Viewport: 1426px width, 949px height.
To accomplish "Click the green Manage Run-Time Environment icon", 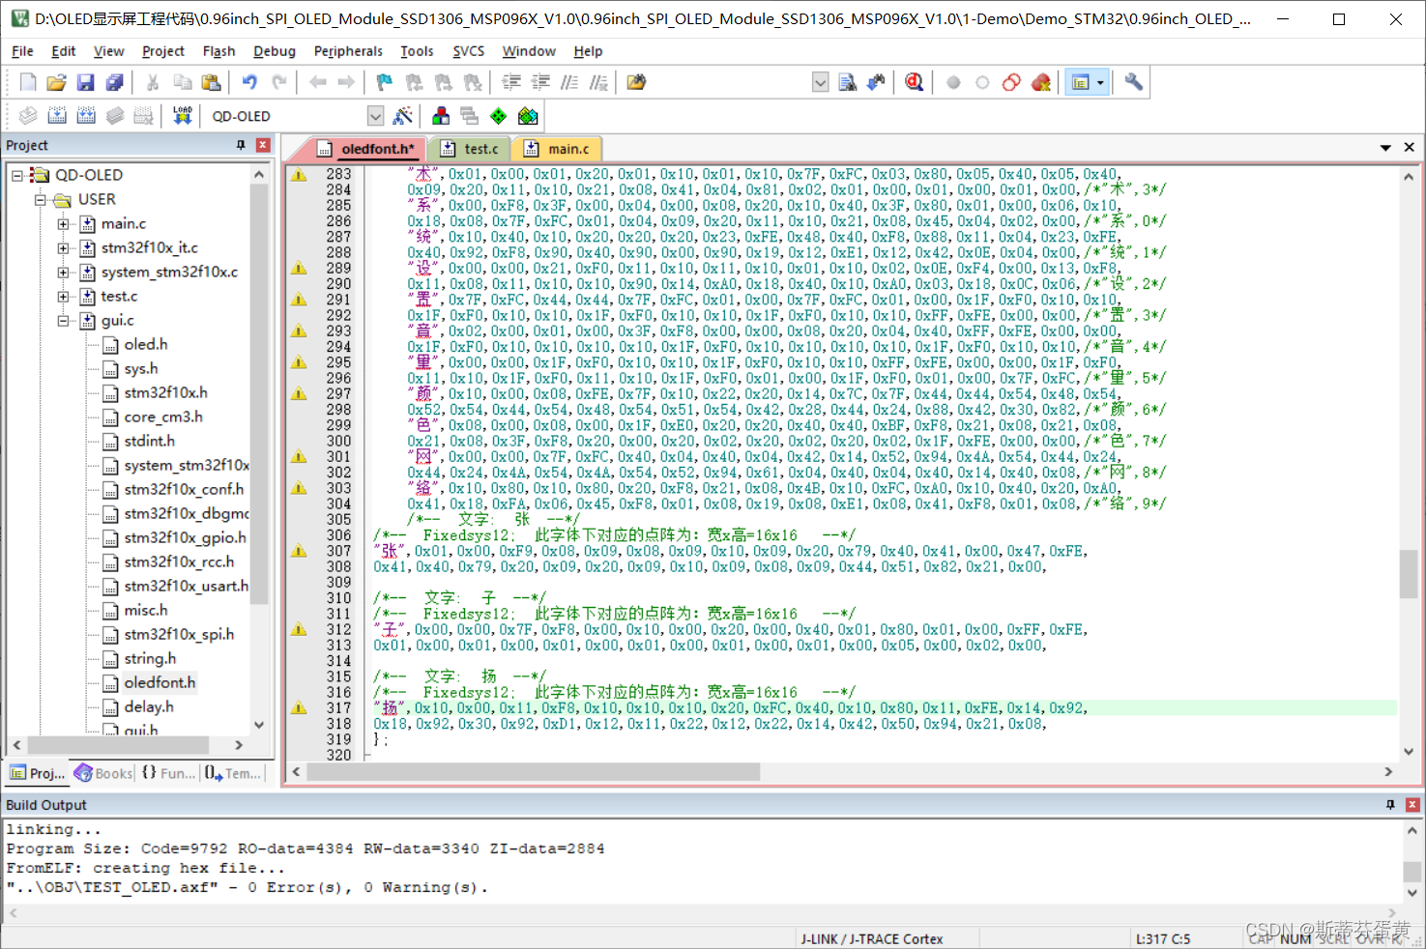I will (499, 116).
